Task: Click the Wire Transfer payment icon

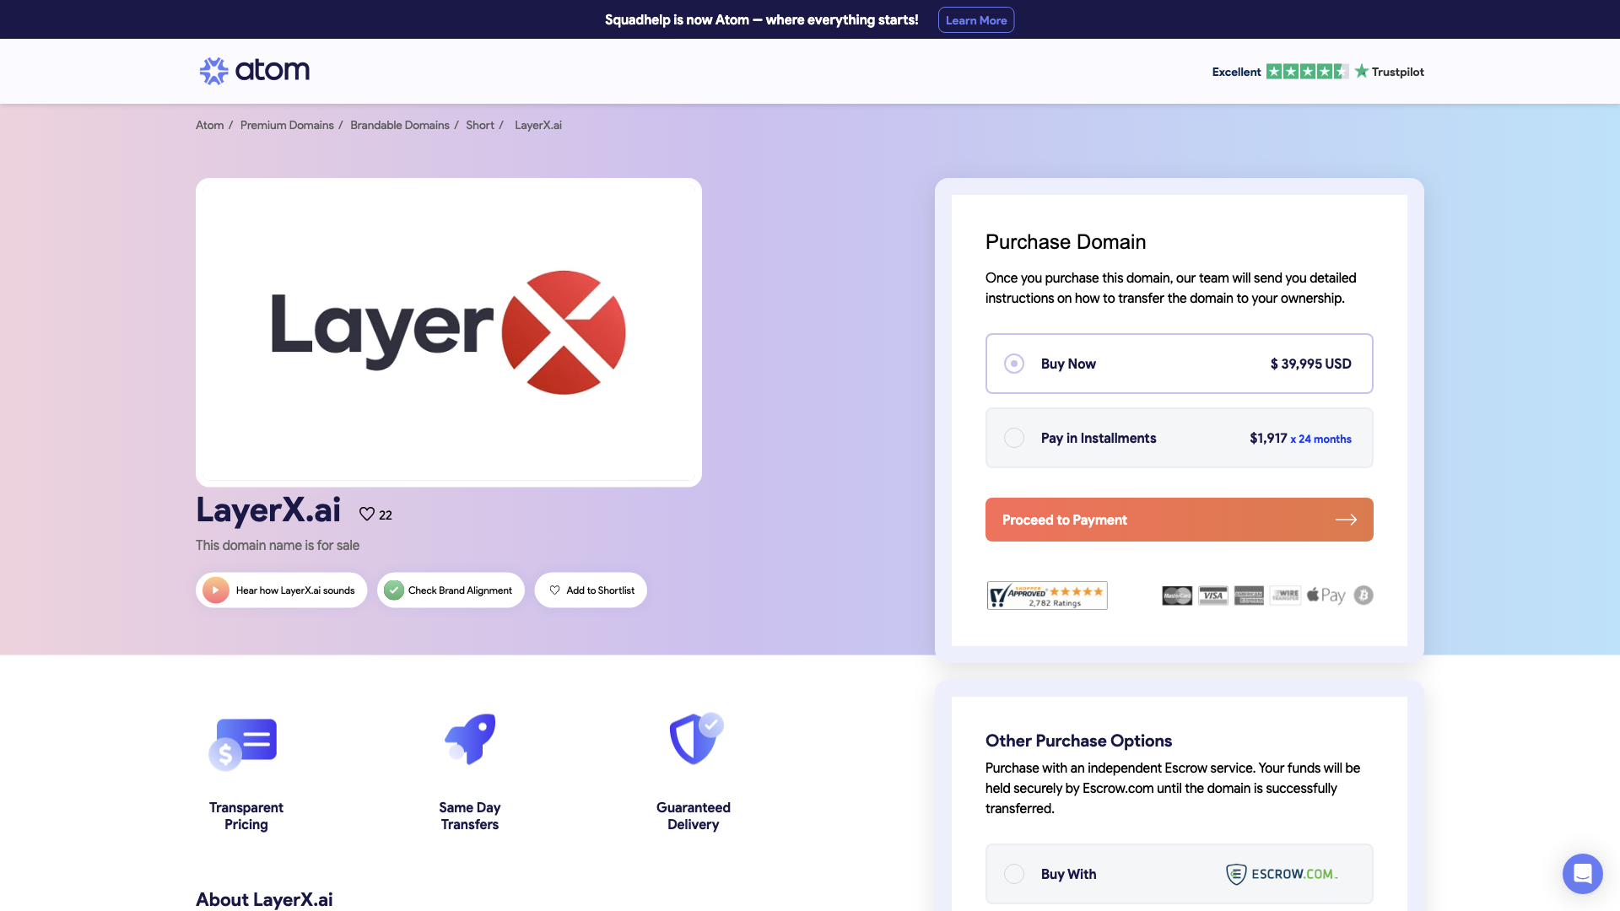Action: pyautogui.click(x=1285, y=595)
